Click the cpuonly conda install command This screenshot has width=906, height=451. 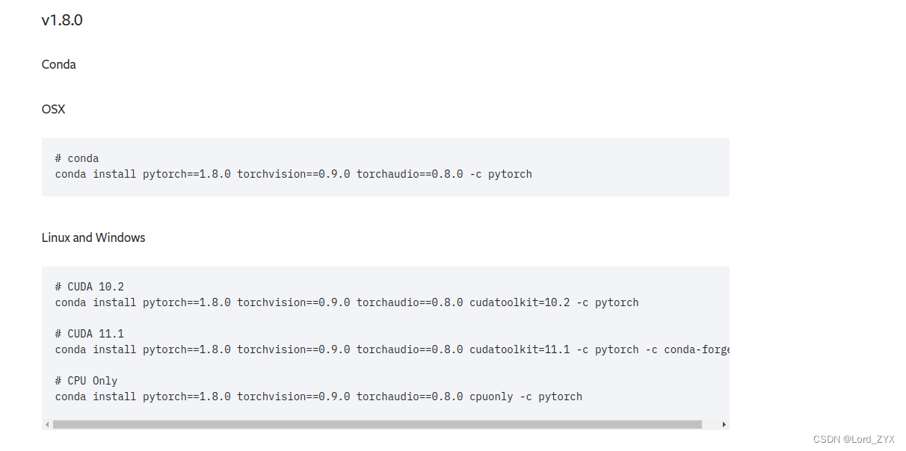(x=318, y=396)
